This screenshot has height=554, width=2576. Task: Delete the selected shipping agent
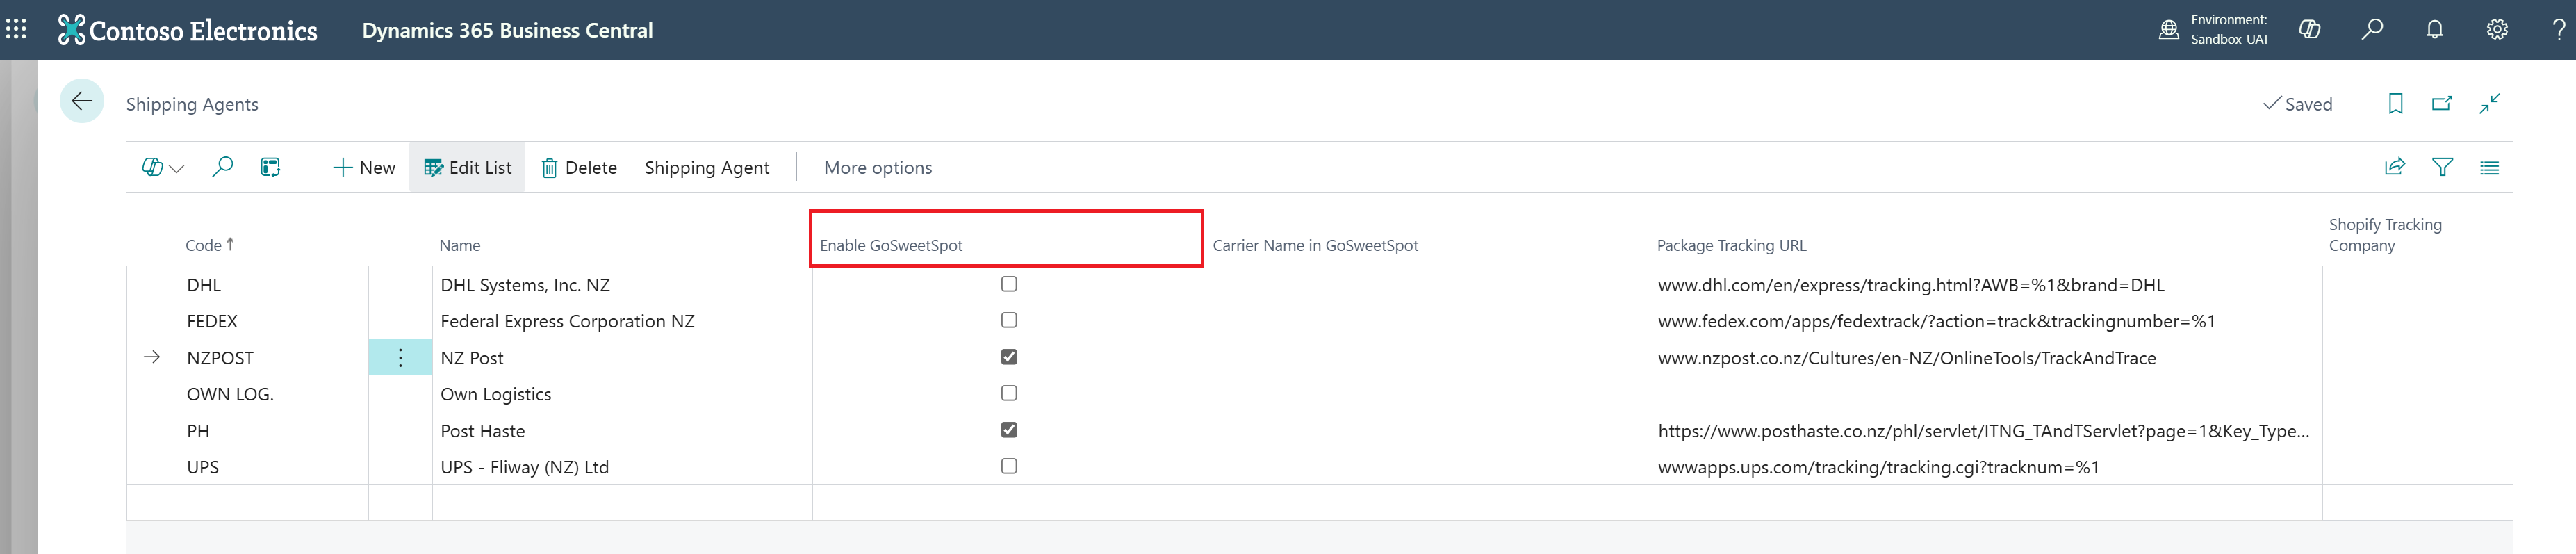(579, 167)
